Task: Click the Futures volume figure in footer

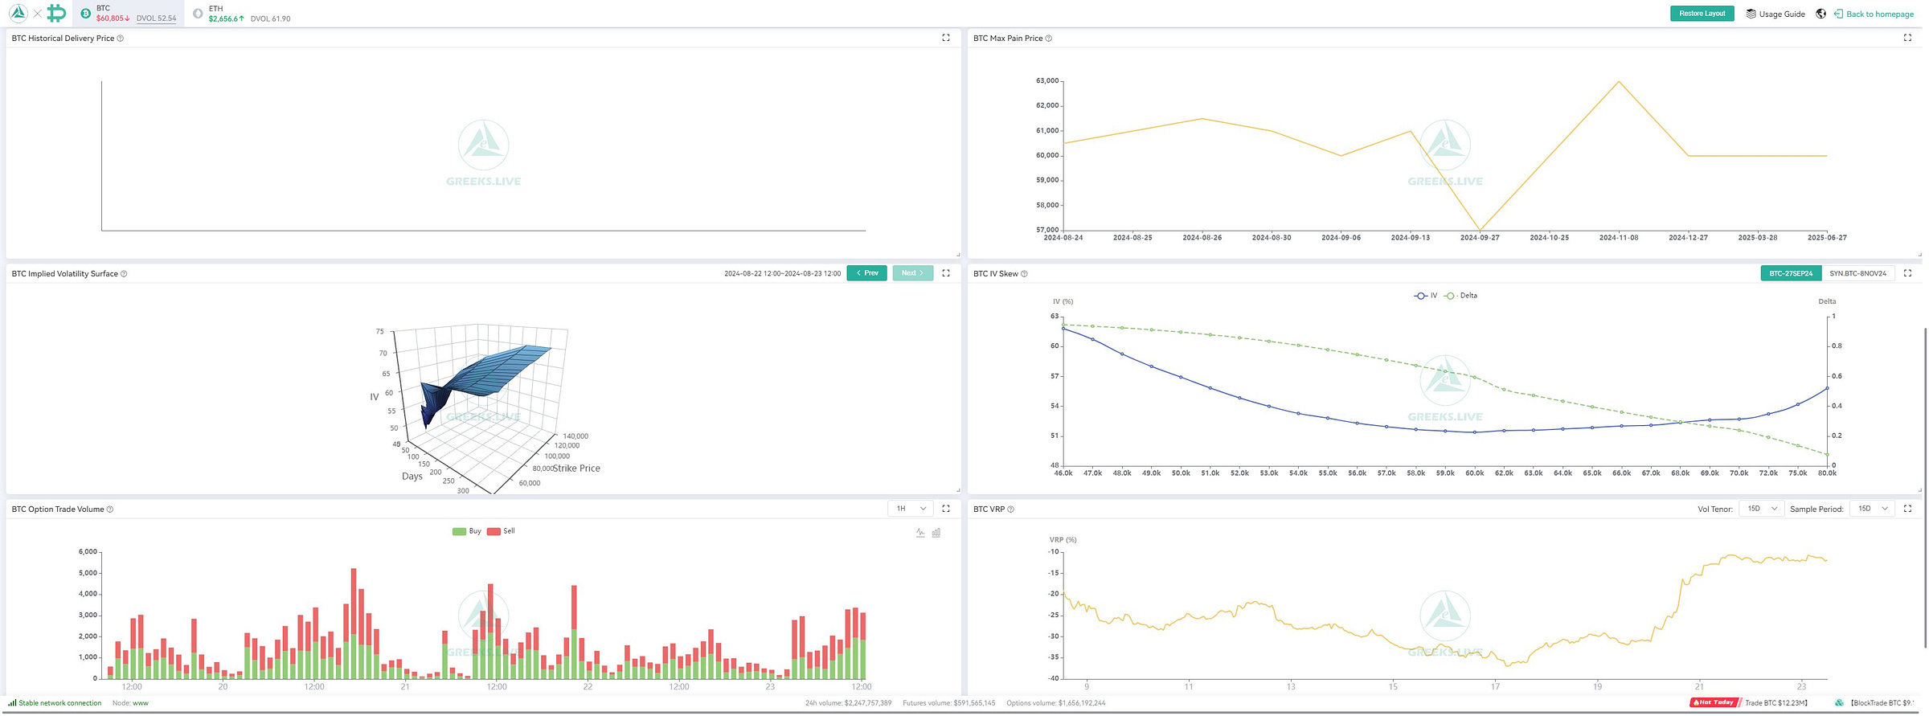Action: 948,703
